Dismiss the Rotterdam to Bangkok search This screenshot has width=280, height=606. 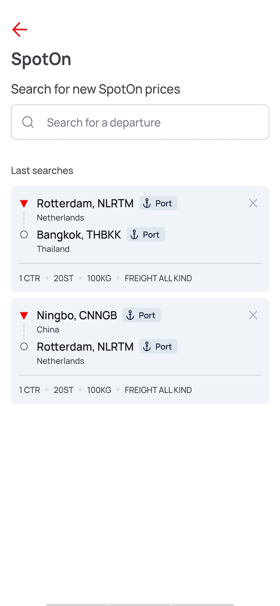point(253,203)
